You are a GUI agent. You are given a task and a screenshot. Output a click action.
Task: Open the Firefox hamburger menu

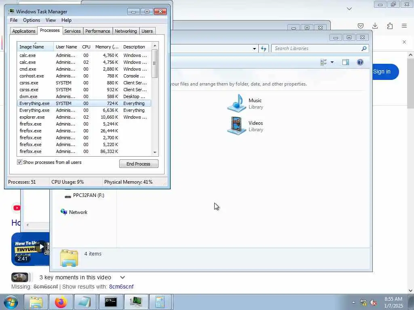tap(404, 26)
